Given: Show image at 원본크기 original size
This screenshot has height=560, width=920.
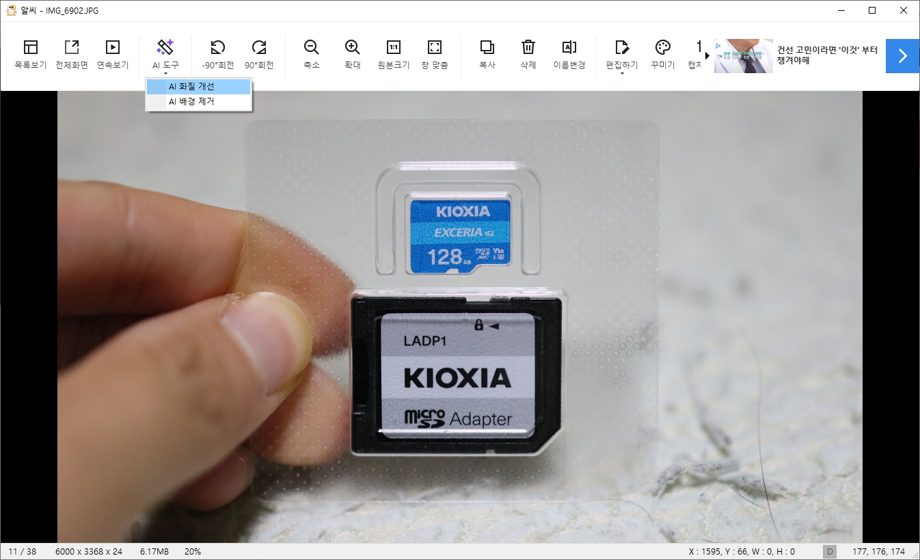Looking at the screenshot, I should click(x=394, y=55).
